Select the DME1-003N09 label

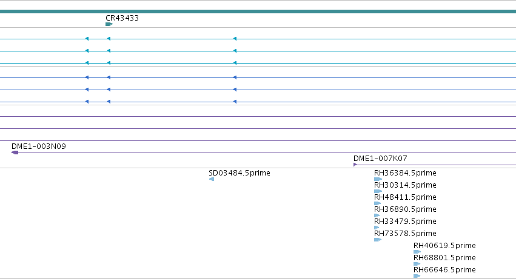click(38, 146)
